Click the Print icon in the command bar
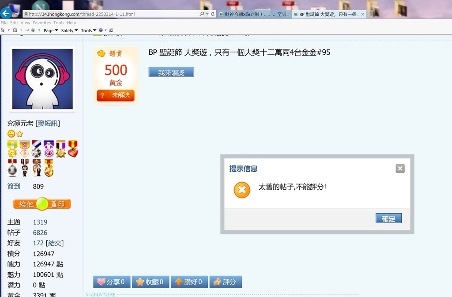Image resolution: width=452 pixels, height=297 pixels. [x=33, y=30]
